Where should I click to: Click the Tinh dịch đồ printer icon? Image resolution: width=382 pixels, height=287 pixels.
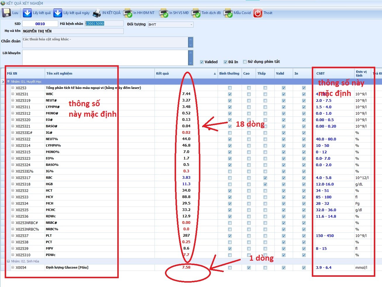coord(196,13)
